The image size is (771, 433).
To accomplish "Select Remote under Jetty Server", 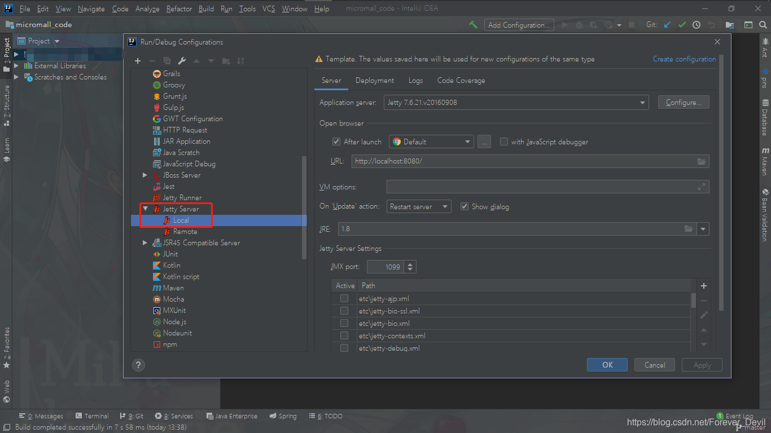I will tap(185, 231).
